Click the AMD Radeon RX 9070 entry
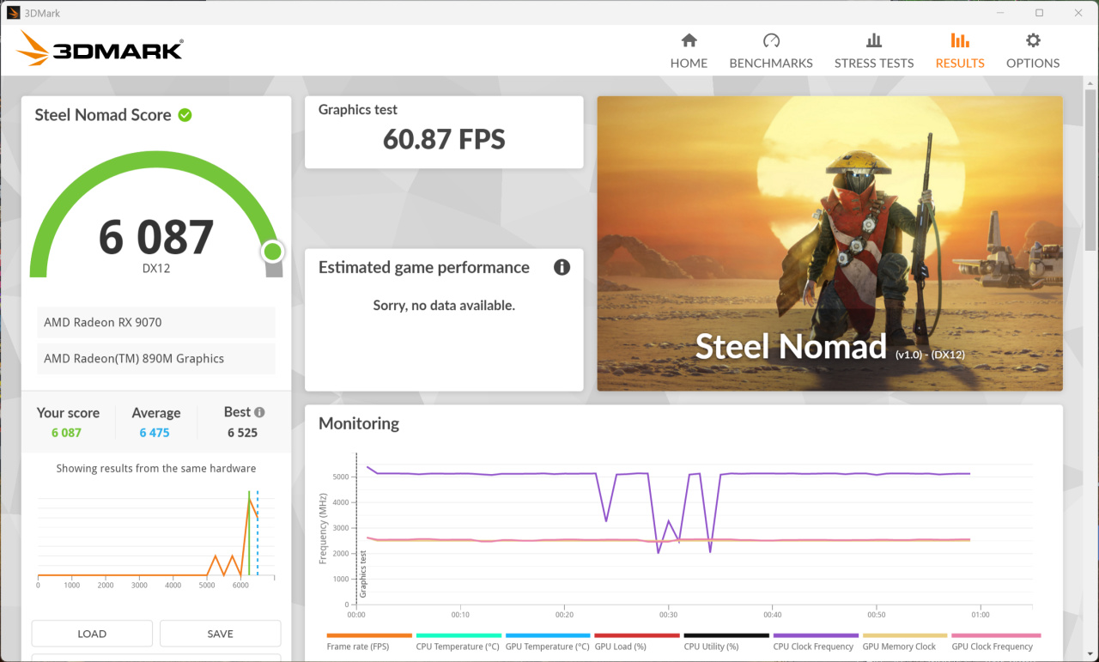Viewport: 1099px width, 662px height. [x=156, y=322]
